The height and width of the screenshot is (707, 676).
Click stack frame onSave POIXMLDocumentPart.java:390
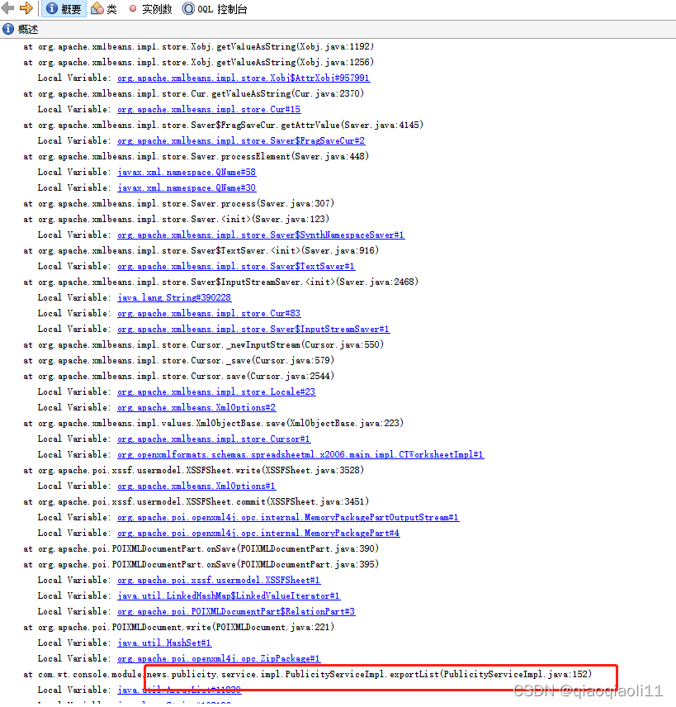coord(201,548)
